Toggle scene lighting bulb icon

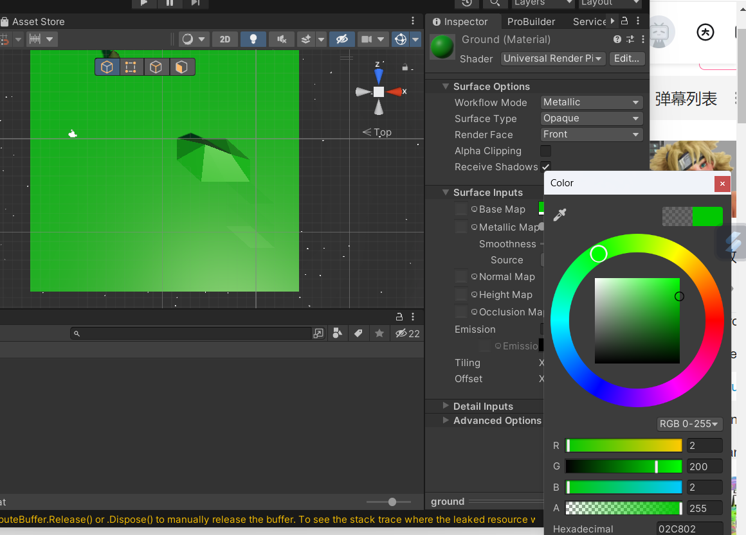(253, 39)
